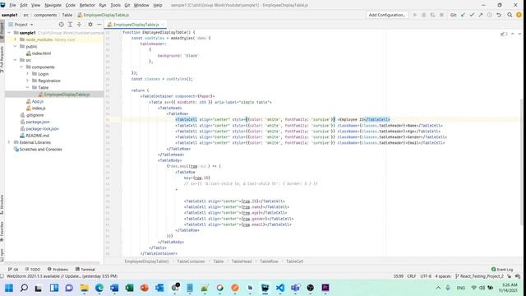Click the Windows Start button
The height and width of the screenshot is (296, 526).
point(9,288)
